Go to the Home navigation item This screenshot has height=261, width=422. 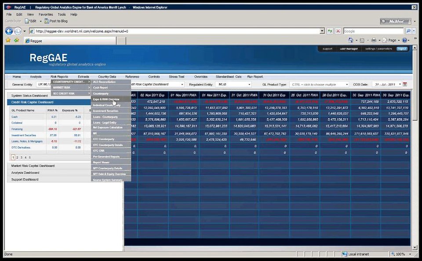(17, 77)
